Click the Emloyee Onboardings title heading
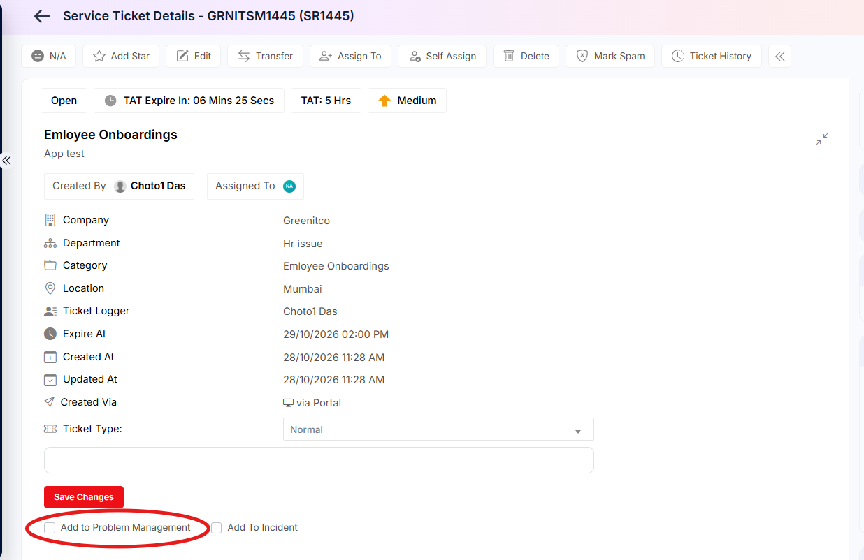The image size is (864, 560). click(110, 135)
